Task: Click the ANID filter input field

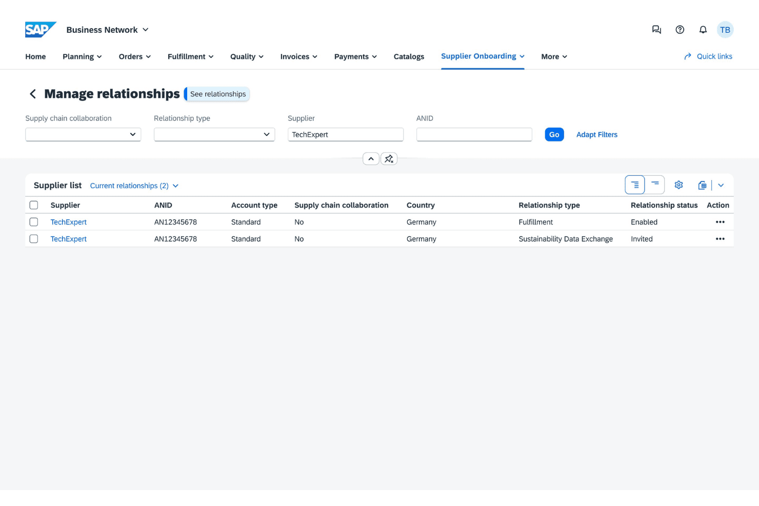Action: [474, 134]
